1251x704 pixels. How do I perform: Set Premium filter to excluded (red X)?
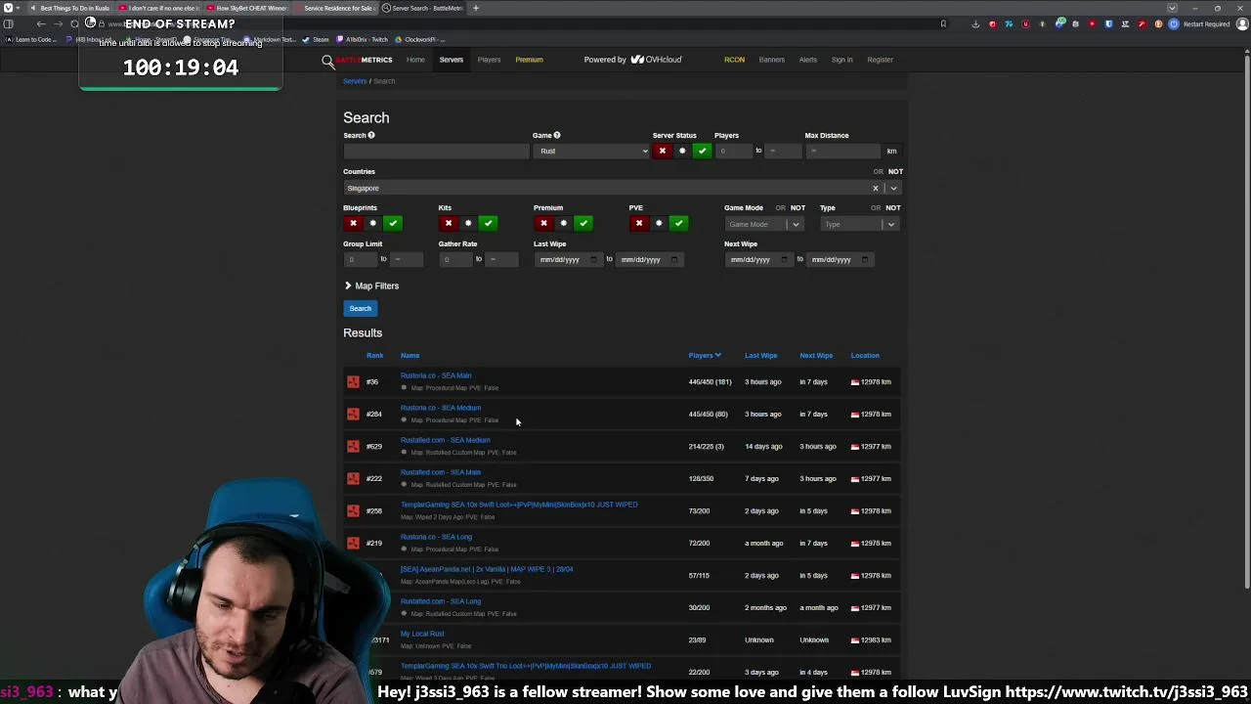coord(543,223)
